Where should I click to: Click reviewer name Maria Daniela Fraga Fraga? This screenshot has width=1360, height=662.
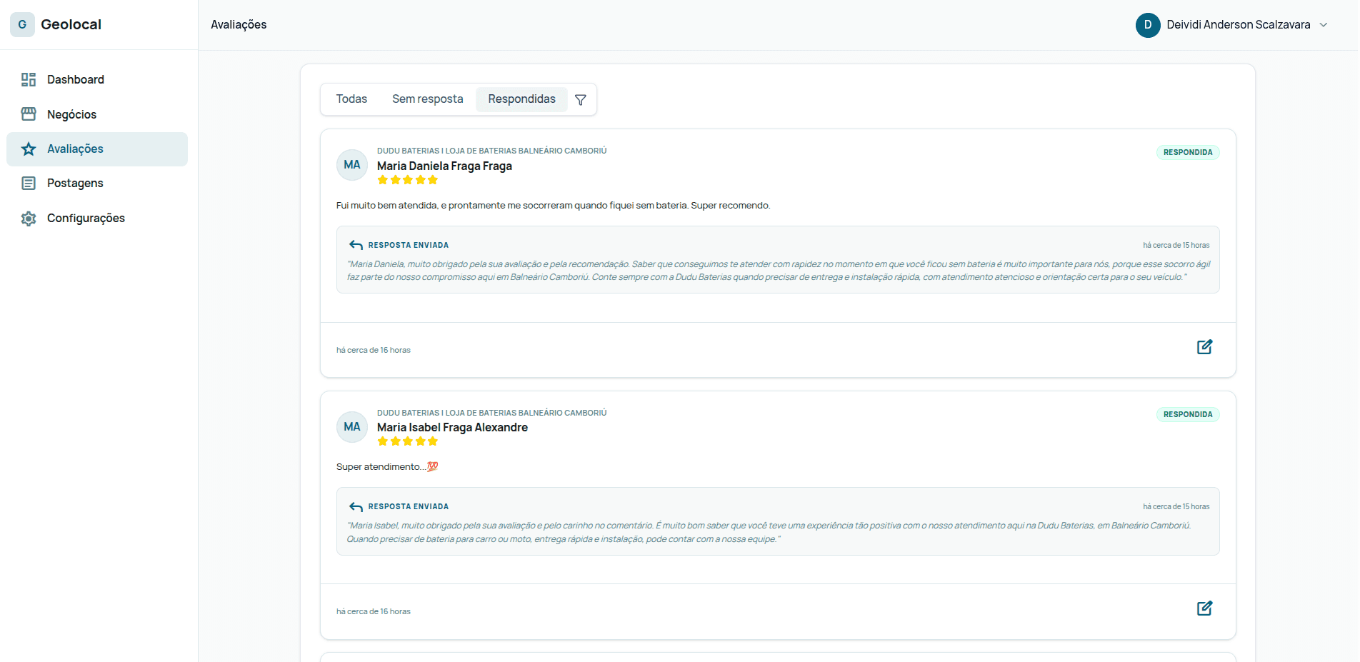point(444,166)
